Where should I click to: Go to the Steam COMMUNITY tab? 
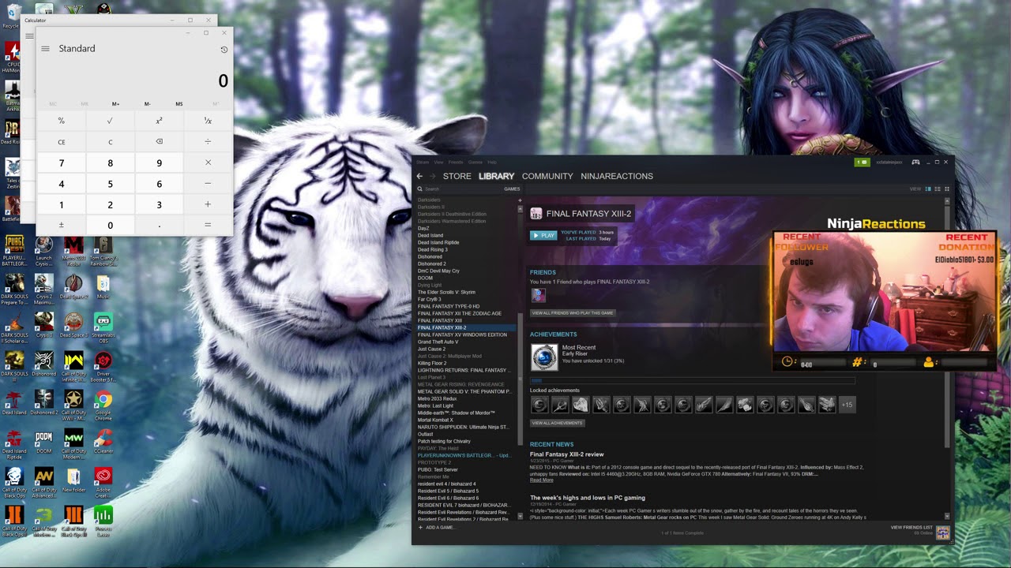click(547, 176)
